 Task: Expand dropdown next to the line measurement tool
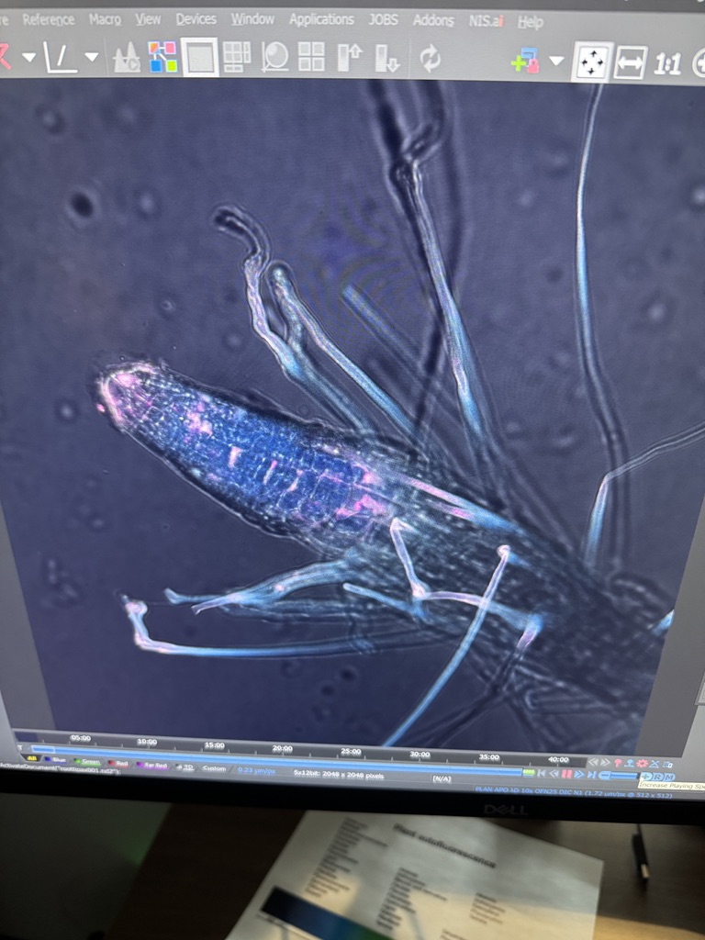[91, 58]
